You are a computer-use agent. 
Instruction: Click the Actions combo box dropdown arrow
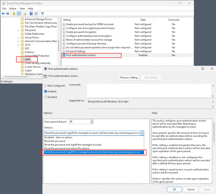(x=142, y=133)
